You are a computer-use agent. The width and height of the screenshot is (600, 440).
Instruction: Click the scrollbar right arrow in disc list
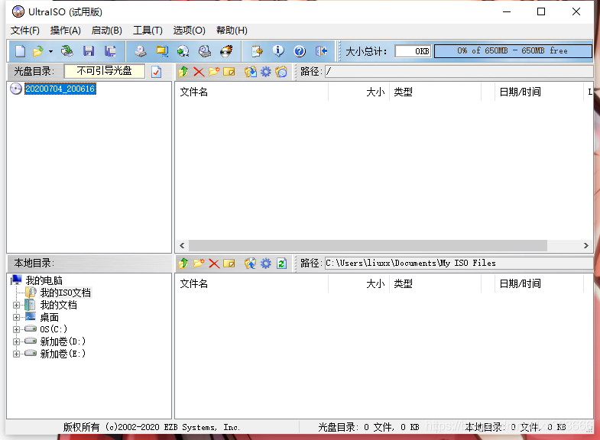tap(585, 245)
